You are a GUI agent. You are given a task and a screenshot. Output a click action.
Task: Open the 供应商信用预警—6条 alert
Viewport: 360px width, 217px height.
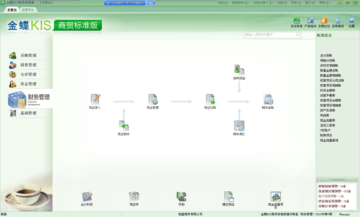click(x=334, y=201)
